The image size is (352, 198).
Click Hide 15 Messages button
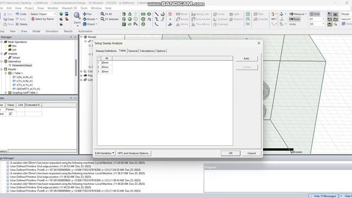(323, 196)
